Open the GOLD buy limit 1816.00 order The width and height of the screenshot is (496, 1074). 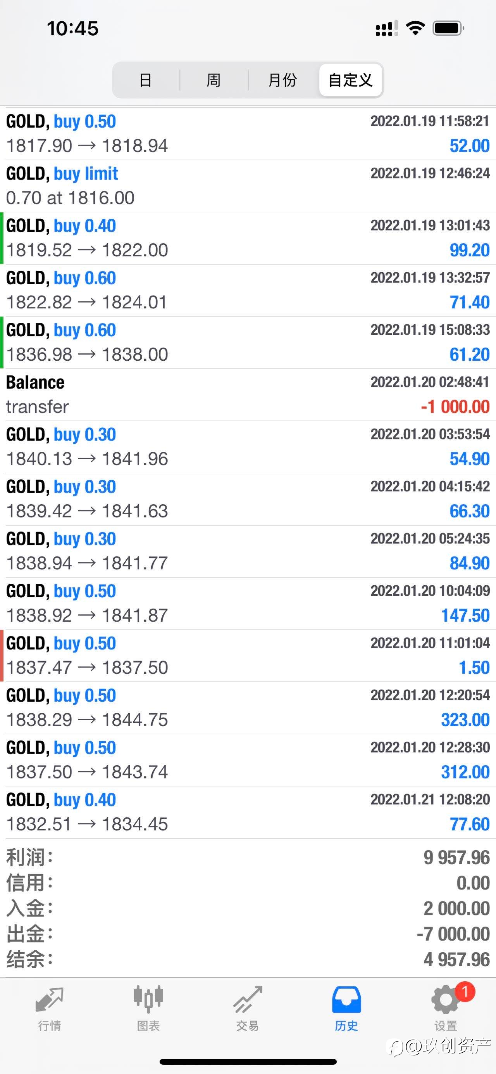coord(248,186)
